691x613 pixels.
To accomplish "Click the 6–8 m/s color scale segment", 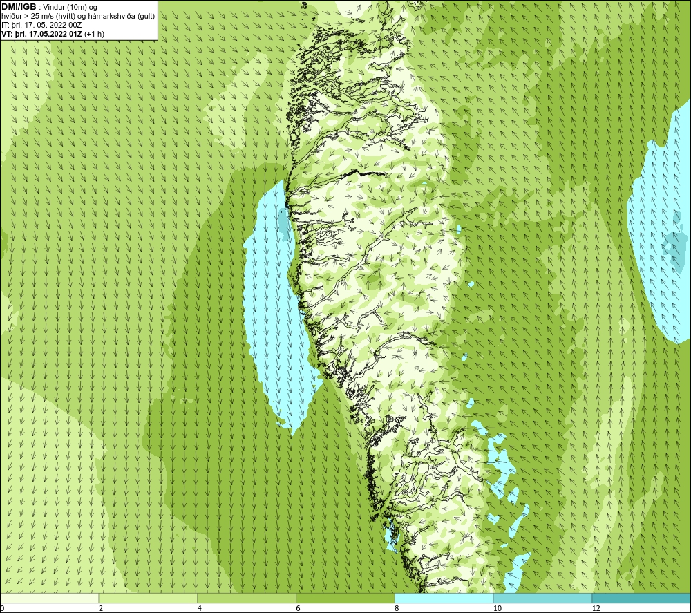I will pos(345,598).
